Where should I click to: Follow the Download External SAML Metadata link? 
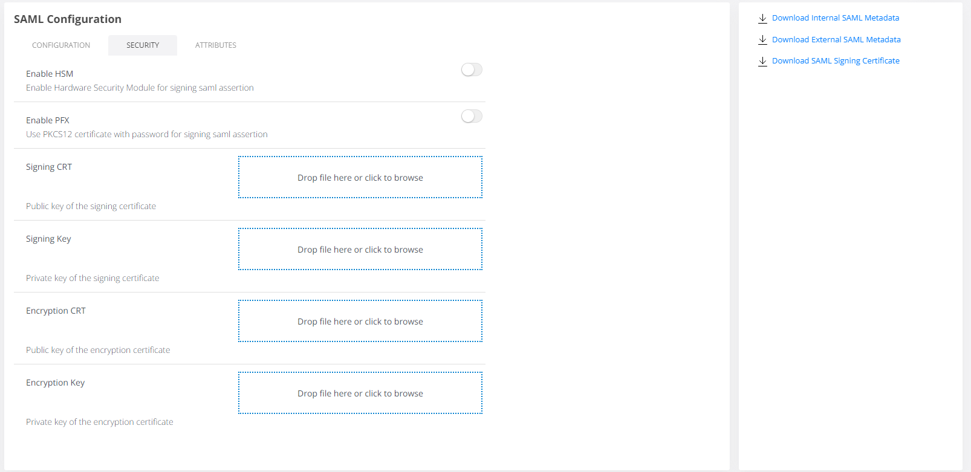coord(836,40)
